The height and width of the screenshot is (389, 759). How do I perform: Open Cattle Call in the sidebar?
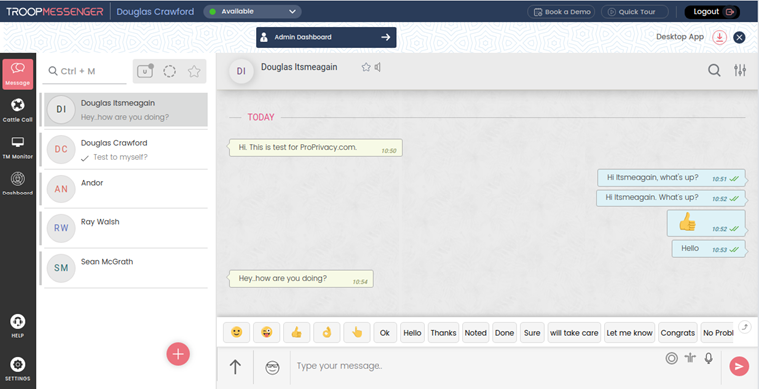[18, 110]
